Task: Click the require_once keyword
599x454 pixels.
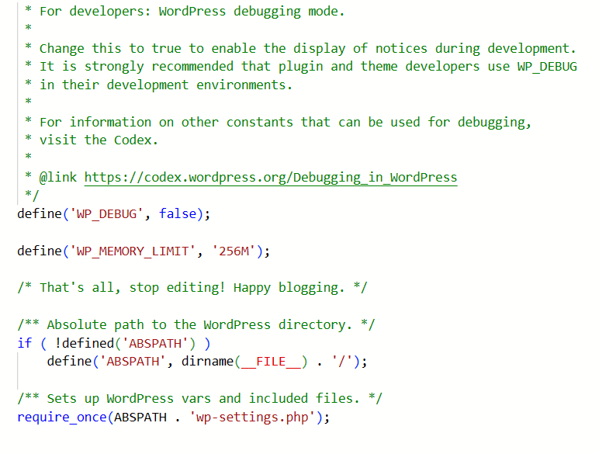Action: [x=62, y=418]
